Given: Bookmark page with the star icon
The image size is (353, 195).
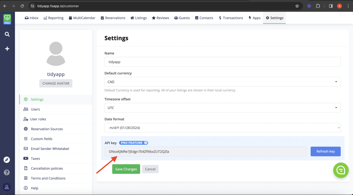Looking at the screenshot, I should [x=297, y=6].
